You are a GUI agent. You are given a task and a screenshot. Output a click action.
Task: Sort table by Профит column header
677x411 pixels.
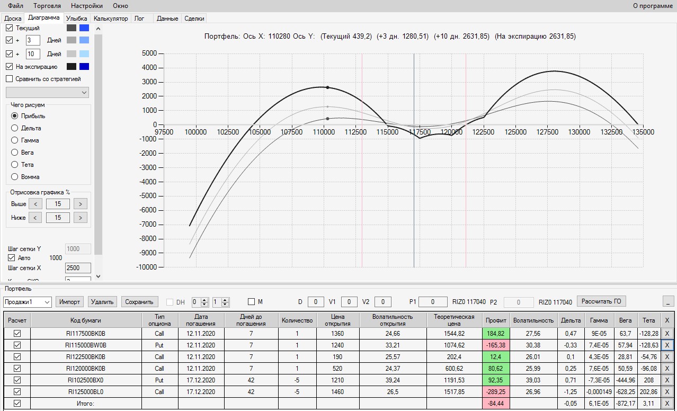496,320
